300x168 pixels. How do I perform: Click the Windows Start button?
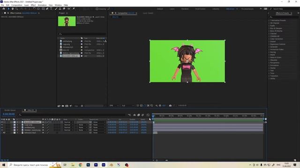pyautogui.click(x=4, y=165)
